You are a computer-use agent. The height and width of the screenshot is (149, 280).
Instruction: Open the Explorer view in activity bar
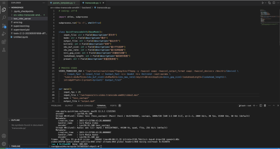4,10
